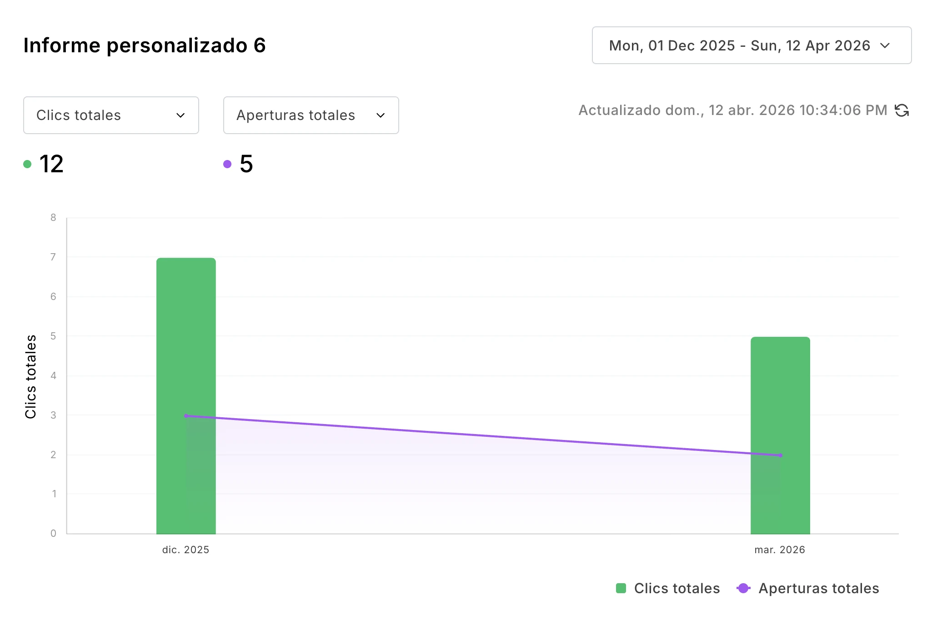Click the chevron inside the Clics totales selector

click(180, 115)
